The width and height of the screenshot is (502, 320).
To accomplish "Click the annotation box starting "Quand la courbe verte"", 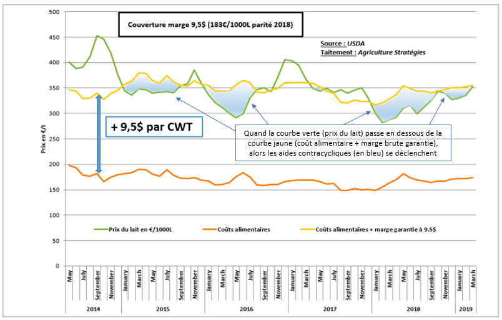I will pyautogui.click(x=343, y=143).
